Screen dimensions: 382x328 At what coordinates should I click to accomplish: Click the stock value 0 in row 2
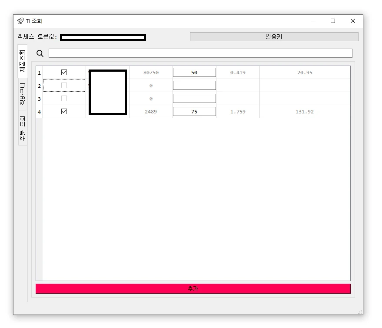[x=151, y=86]
